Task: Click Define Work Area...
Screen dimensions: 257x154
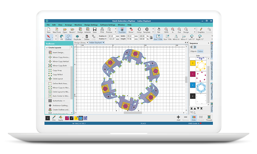Action: point(60,84)
